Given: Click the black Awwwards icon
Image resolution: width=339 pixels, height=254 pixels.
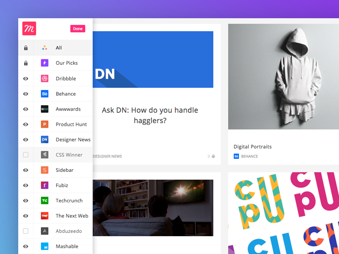Looking at the screenshot, I should (x=44, y=109).
